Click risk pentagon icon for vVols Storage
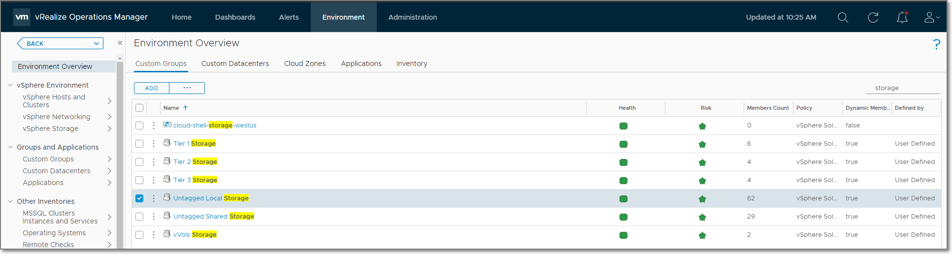Viewport: 952px width, 254px height. click(702, 235)
